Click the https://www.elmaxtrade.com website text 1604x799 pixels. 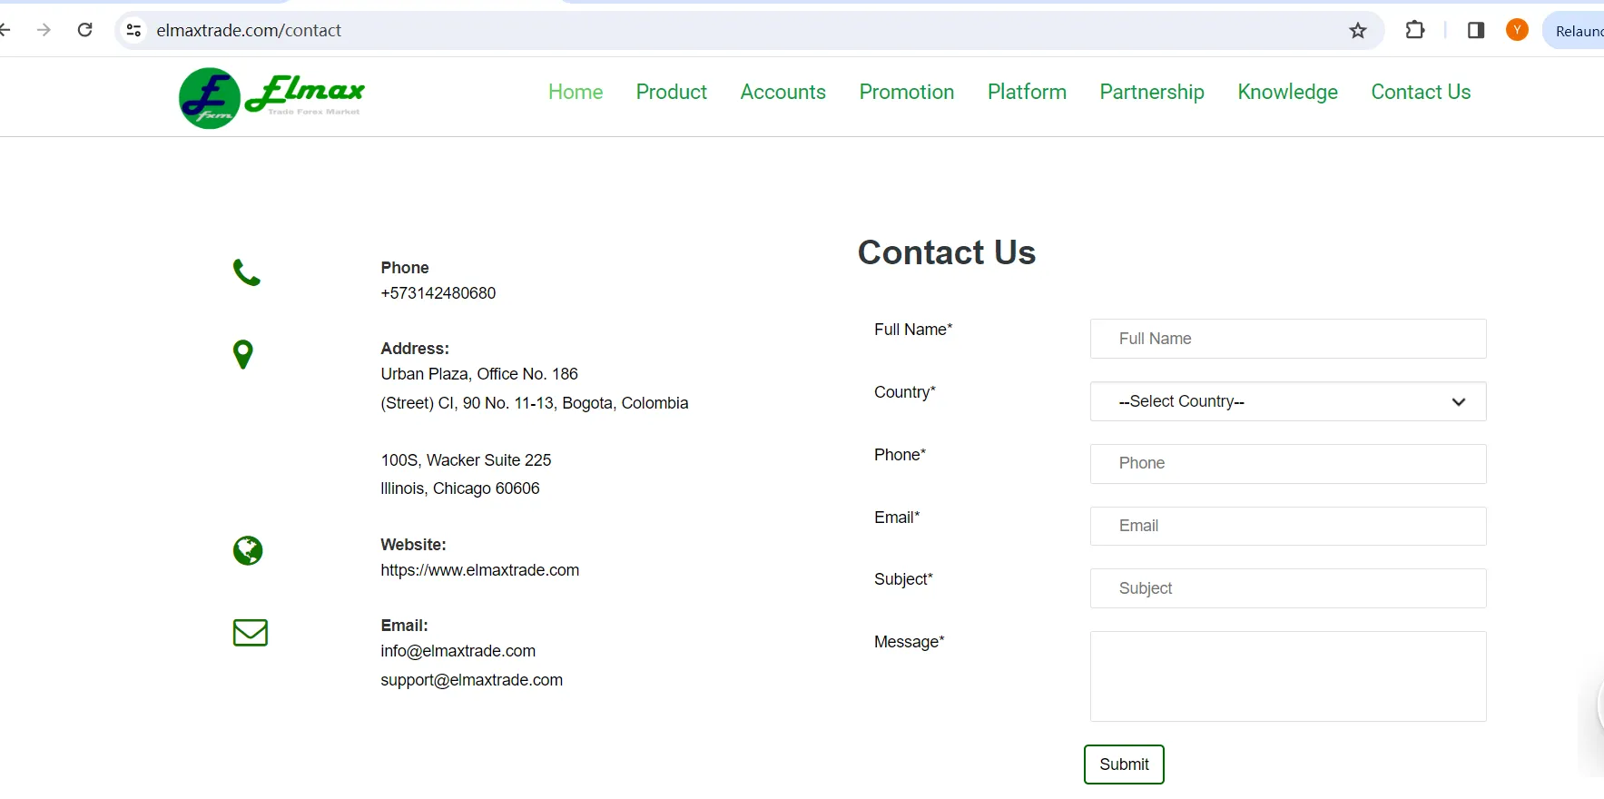point(480,570)
